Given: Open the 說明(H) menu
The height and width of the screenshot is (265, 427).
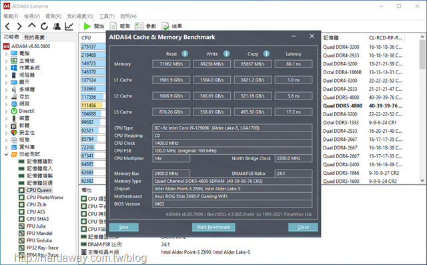Looking at the screenshot, I should tap(128, 16).
